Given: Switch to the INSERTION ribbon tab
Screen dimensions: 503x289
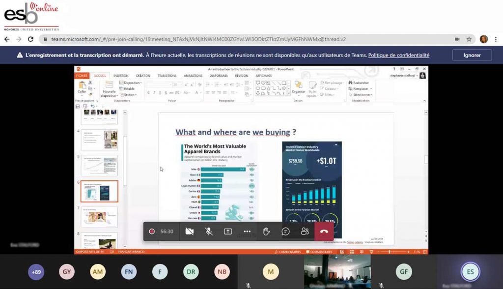Looking at the screenshot, I should [121, 76].
